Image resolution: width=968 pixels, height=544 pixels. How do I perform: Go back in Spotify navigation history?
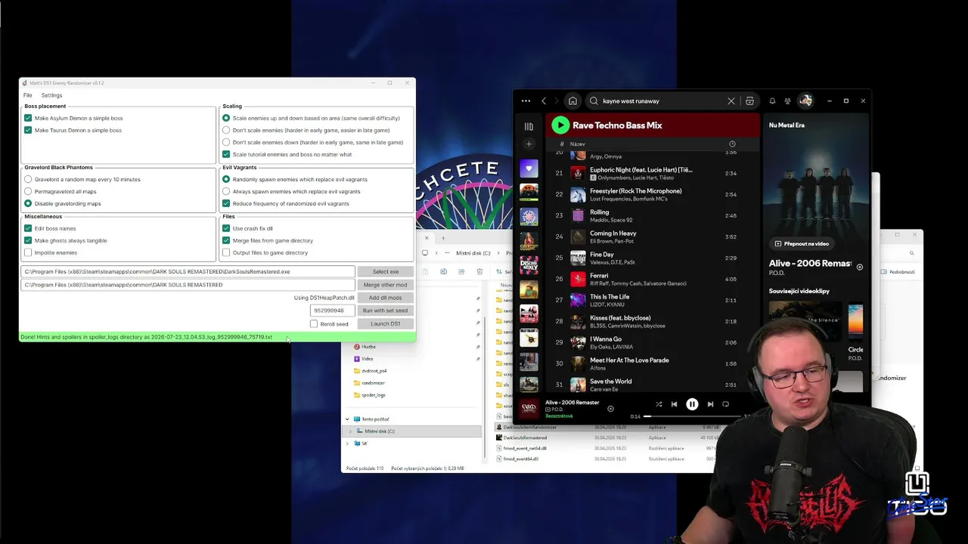pyautogui.click(x=544, y=100)
